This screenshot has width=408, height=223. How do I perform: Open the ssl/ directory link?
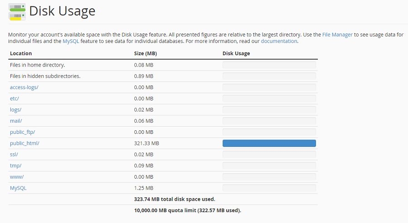(14, 154)
